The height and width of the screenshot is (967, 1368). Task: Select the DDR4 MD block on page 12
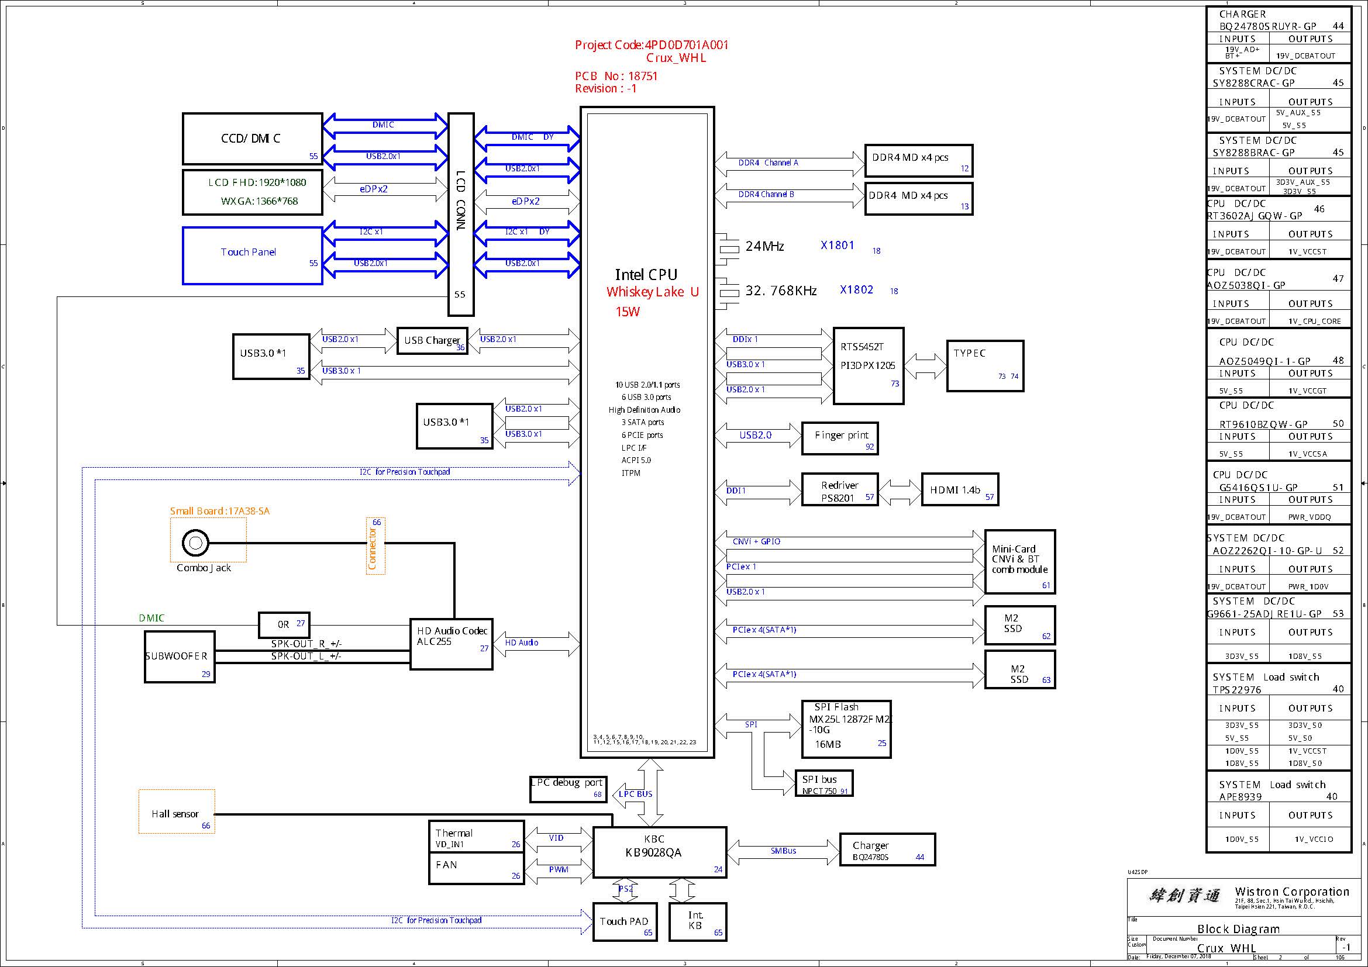click(x=918, y=160)
